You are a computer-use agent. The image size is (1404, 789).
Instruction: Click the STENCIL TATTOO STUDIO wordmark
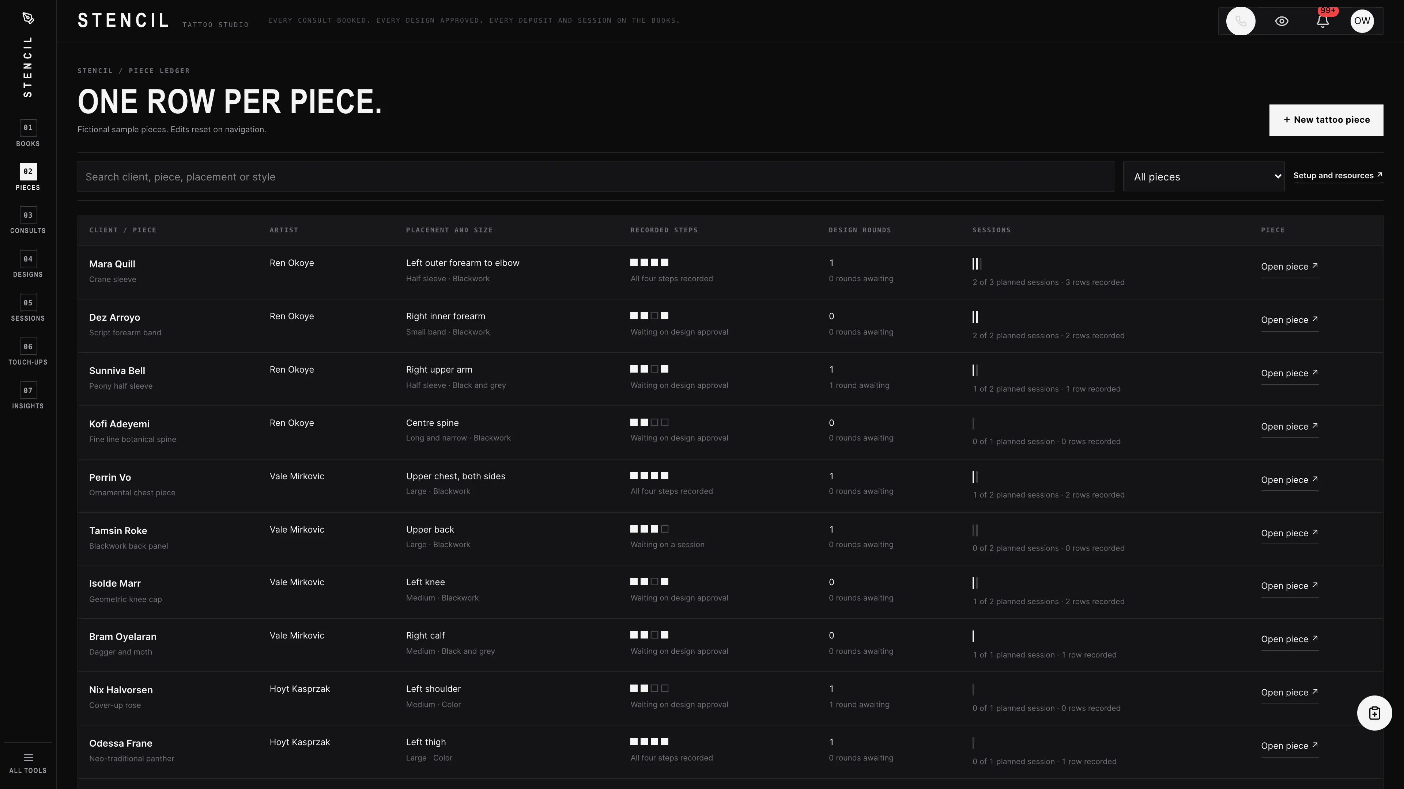point(163,21)
